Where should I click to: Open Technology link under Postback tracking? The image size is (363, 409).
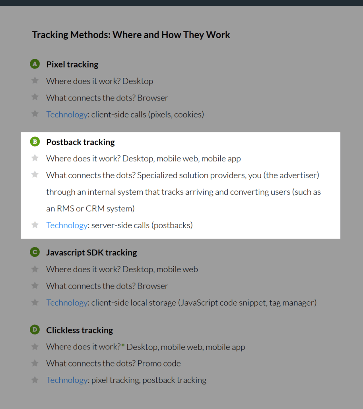pyautogui.click(x=66, y=225)
